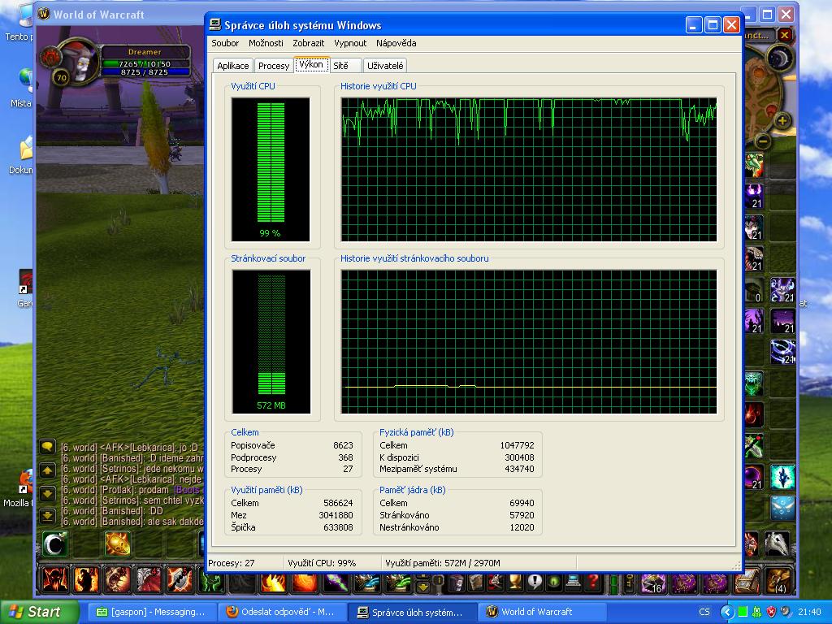This screenshot has width=832, height=624.
Task: Expand hidden system tray icons arrow
Action: coord(728,612)
